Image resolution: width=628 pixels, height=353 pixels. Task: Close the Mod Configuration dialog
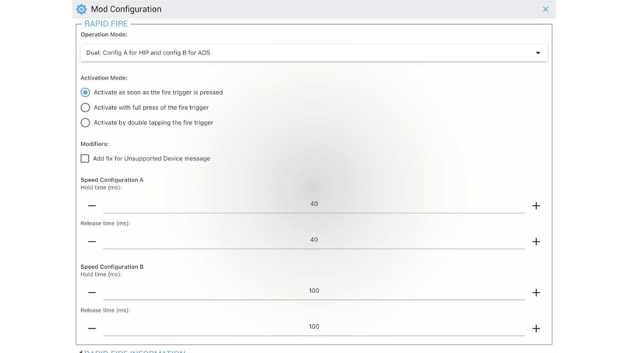pyautogui.click(x=545, y=9)
